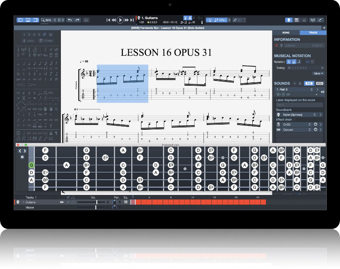This screenshot has height=269, width=340.
Task: Open the relative speed 70% control
Action: (x=220, y=20)
